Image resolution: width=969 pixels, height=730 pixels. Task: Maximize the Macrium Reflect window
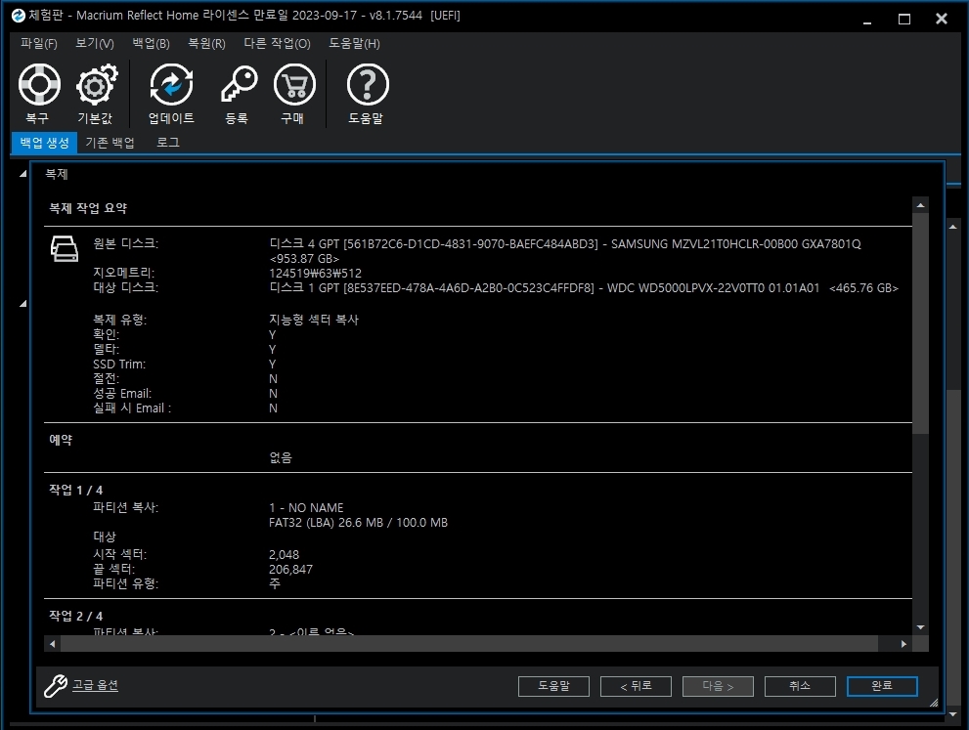pyautogui.click(x=904, y=19)
